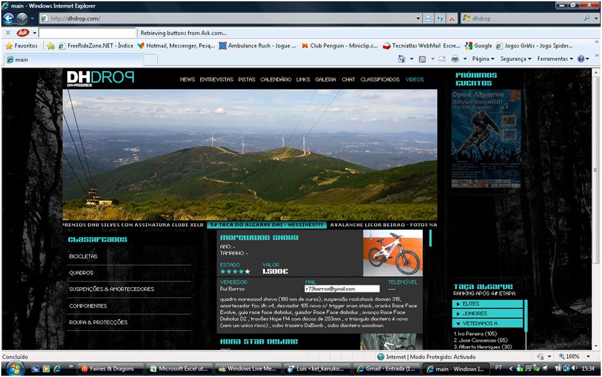The image size is (602, 377).
Task: Click the Morewood Shova bike thumbnail
Action: 393,253
